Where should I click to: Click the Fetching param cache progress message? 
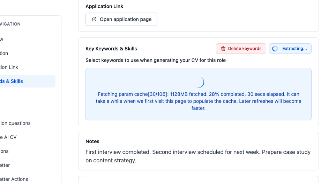tap(198, 101)
